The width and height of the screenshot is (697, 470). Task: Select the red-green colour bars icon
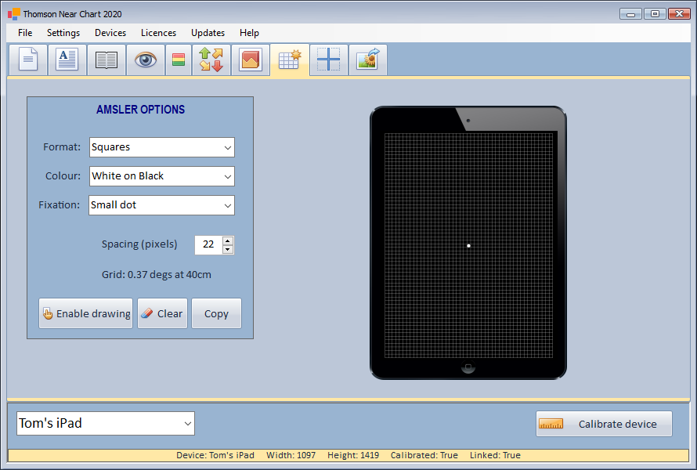(179, 60)
